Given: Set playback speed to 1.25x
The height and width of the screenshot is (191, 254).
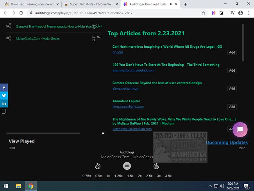Looking at the screenshot, I should pos(118,176).
